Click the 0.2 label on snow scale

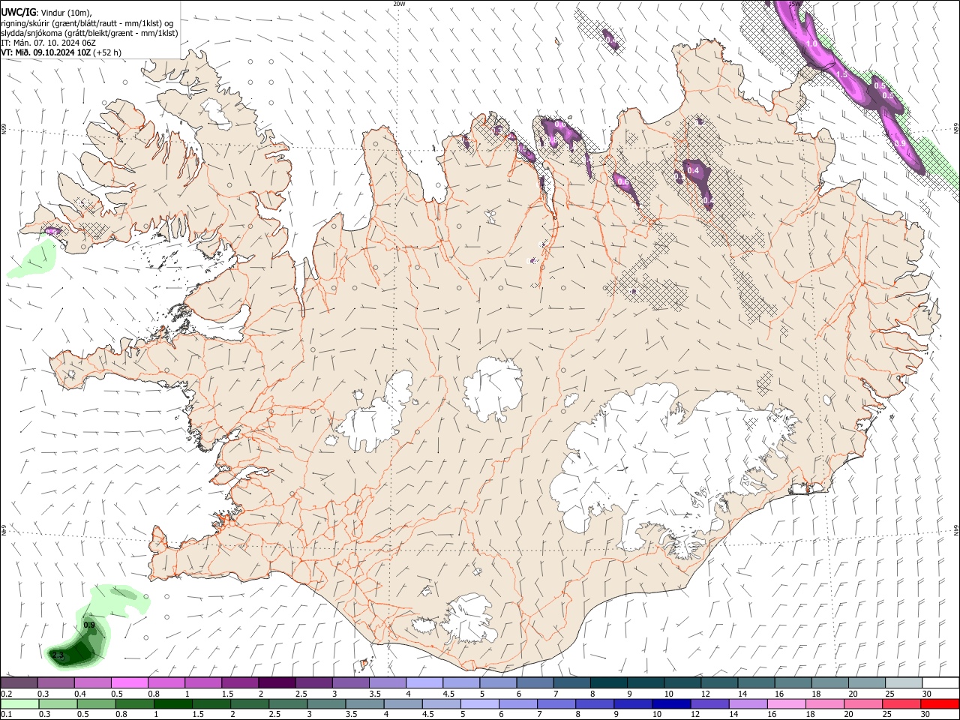tap(7, 694)
